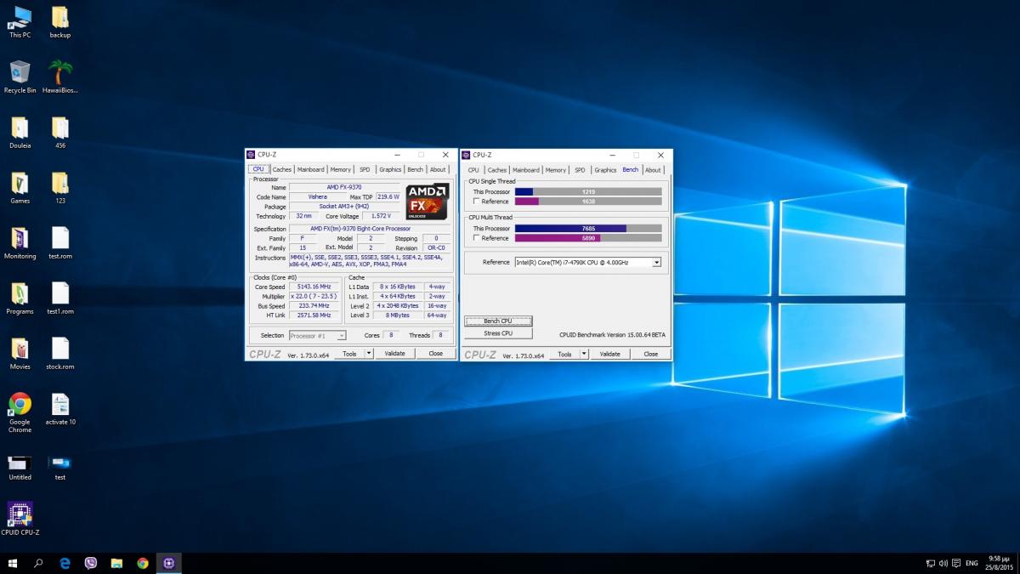
Task: Open the Movies folder icon
Action: 20,355
